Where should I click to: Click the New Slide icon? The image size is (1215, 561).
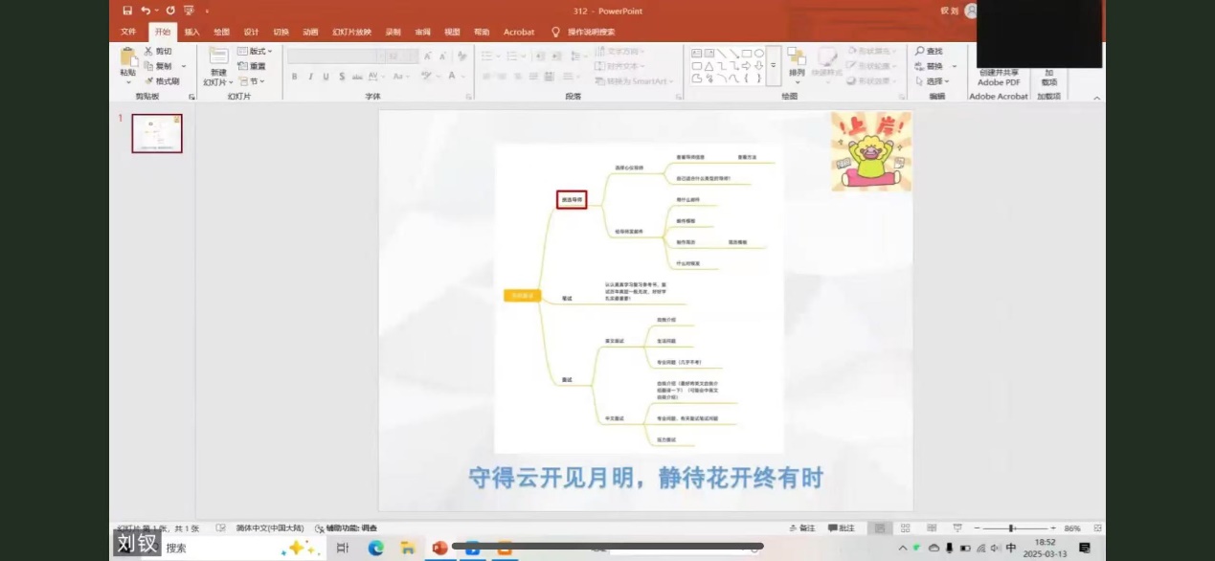click(x=218, y=56)
